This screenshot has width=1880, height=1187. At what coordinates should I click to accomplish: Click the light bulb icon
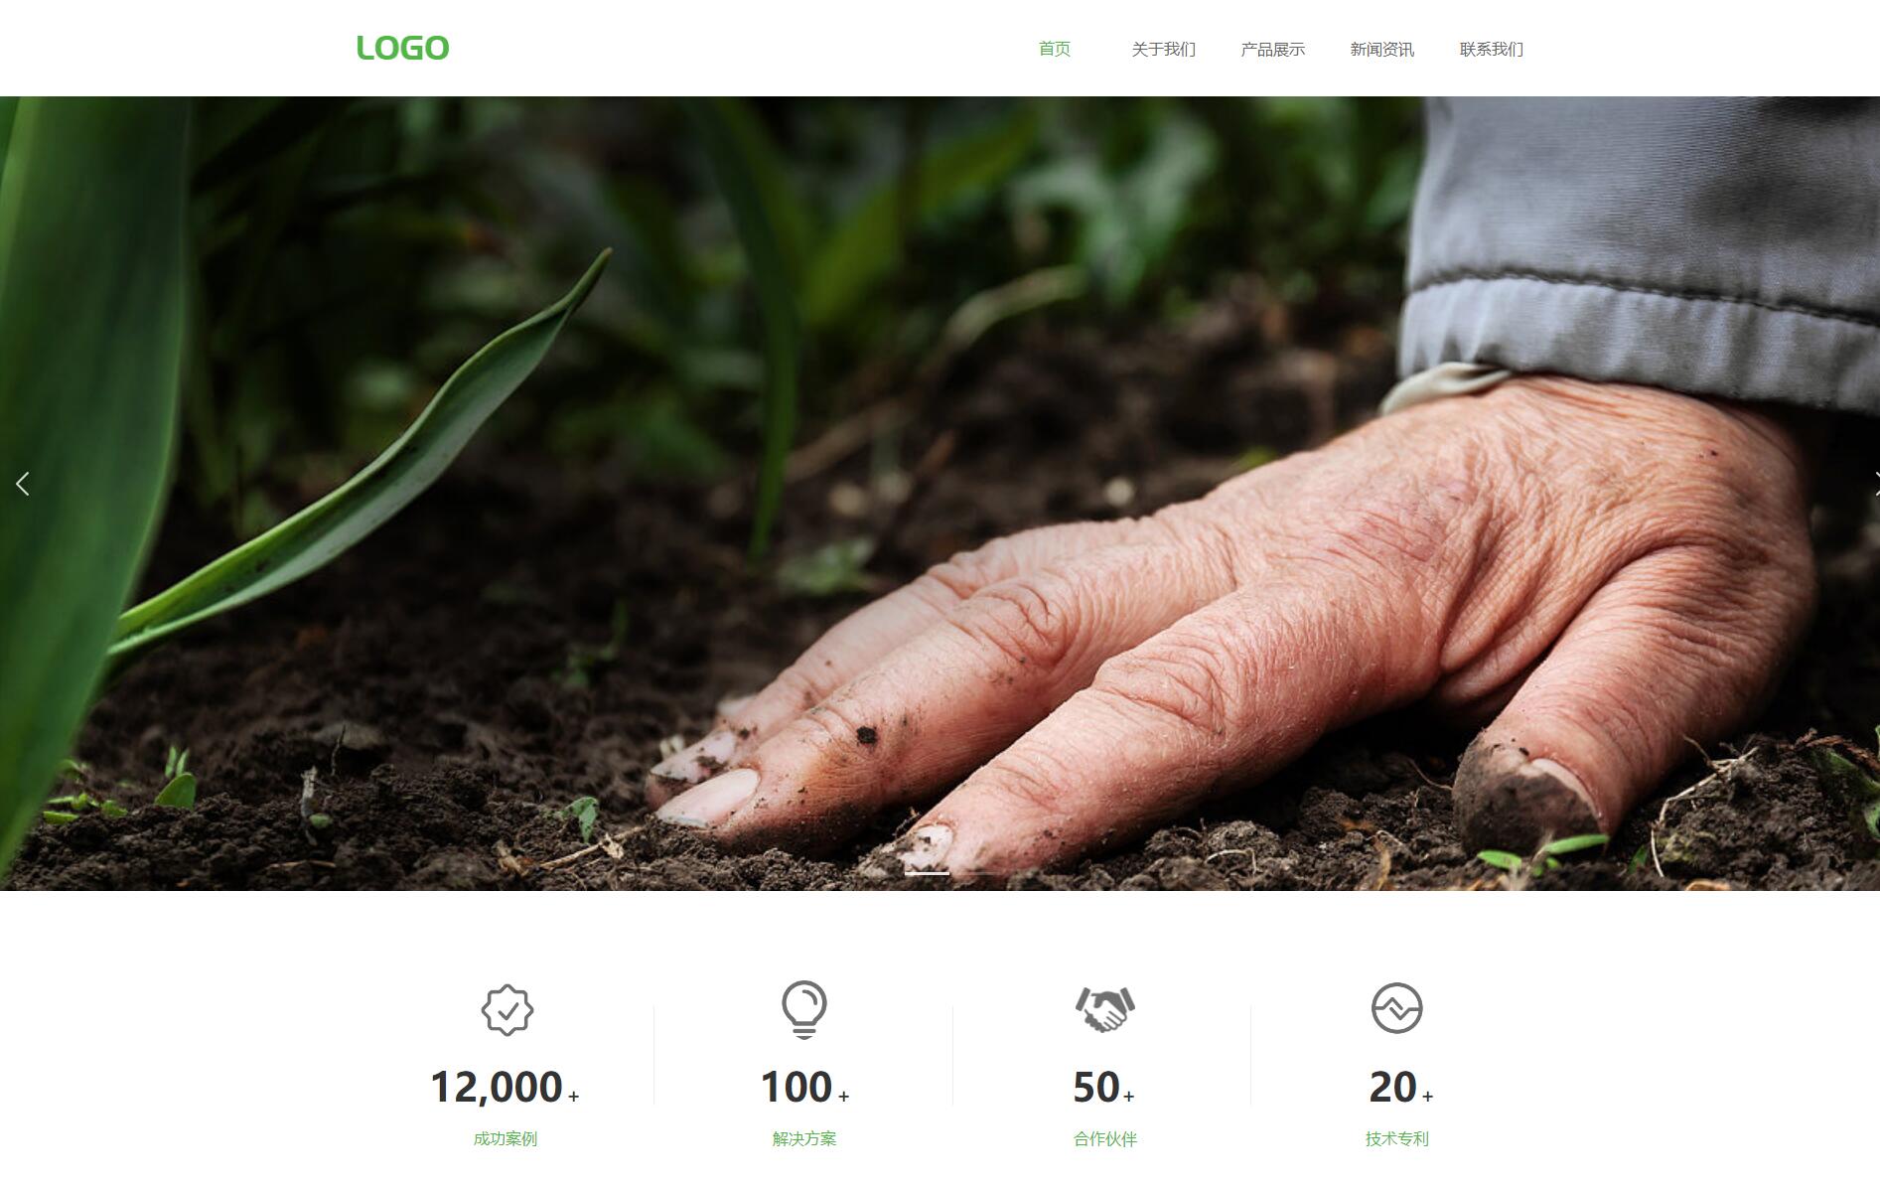pos(803,1009)
